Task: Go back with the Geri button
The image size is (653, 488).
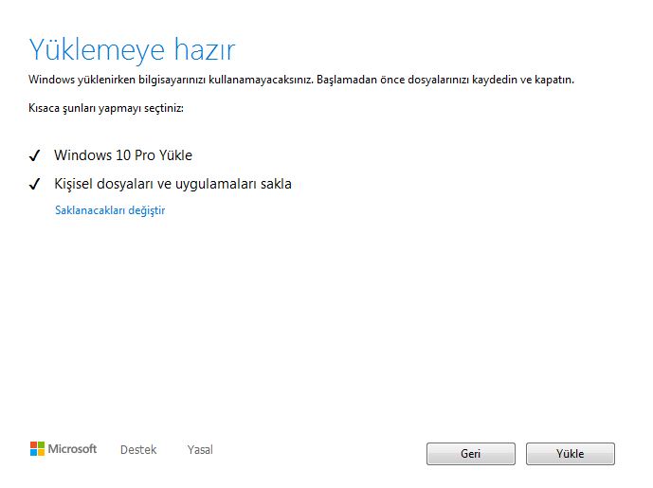Action: pyautogui.click(x=471, y=454)
